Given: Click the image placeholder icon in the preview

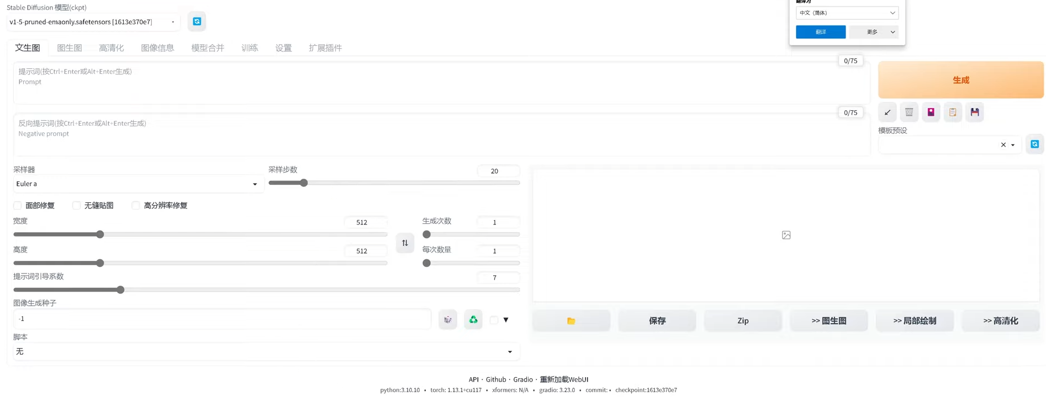Looking at the screenshot, I should tap(786, 235).
